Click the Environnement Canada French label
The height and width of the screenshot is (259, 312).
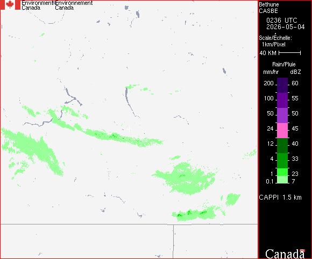coord(74,5)
